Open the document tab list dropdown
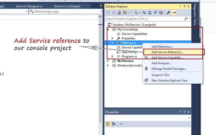216x135 pixels. [101, 6]
